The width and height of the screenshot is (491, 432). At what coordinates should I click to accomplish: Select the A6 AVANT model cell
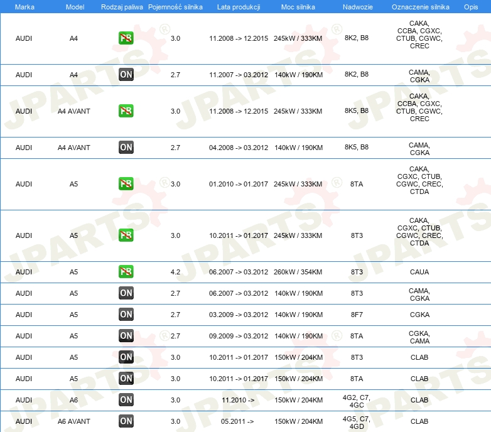pyautogui.click(x=74, y=421)
